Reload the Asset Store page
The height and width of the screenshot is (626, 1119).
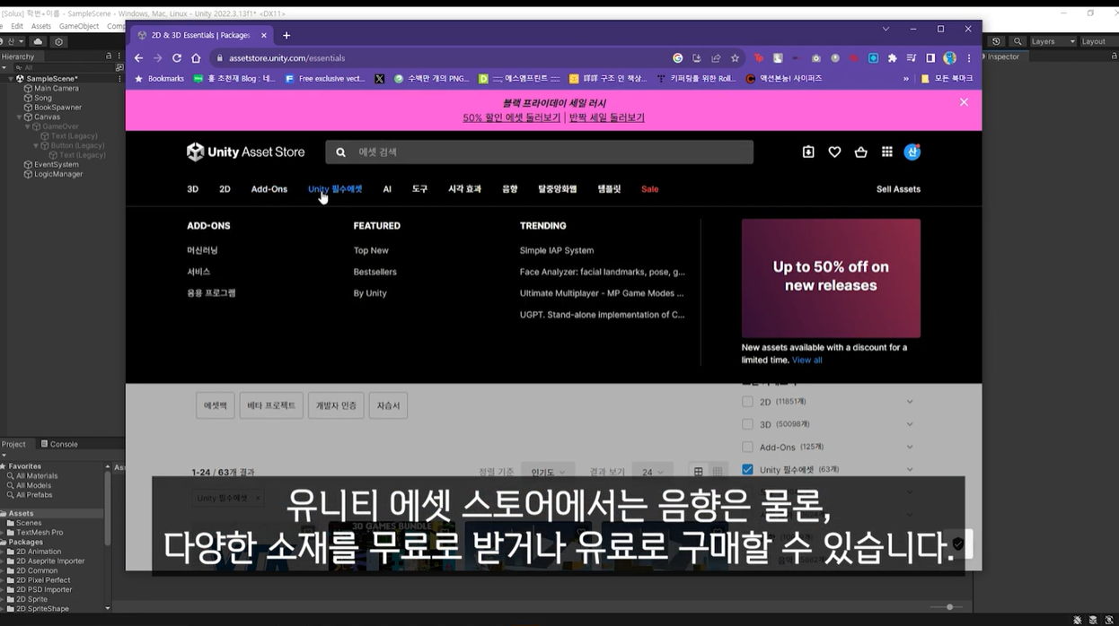point(177,58)
